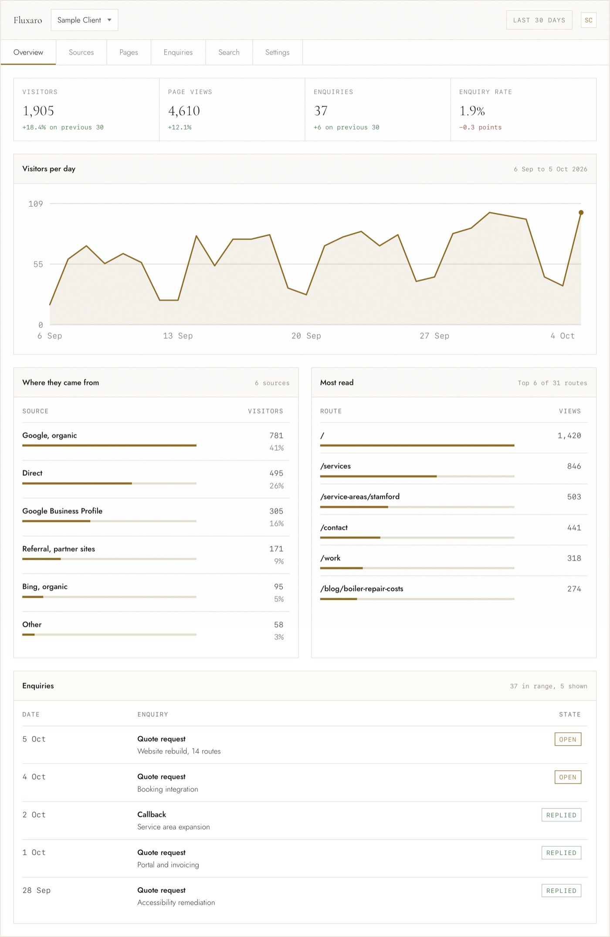The height and width of the screenshot is (937, 610).
Task: Click the Open badge for 5 Oct enquiry
Action: [x=568, y=739]
